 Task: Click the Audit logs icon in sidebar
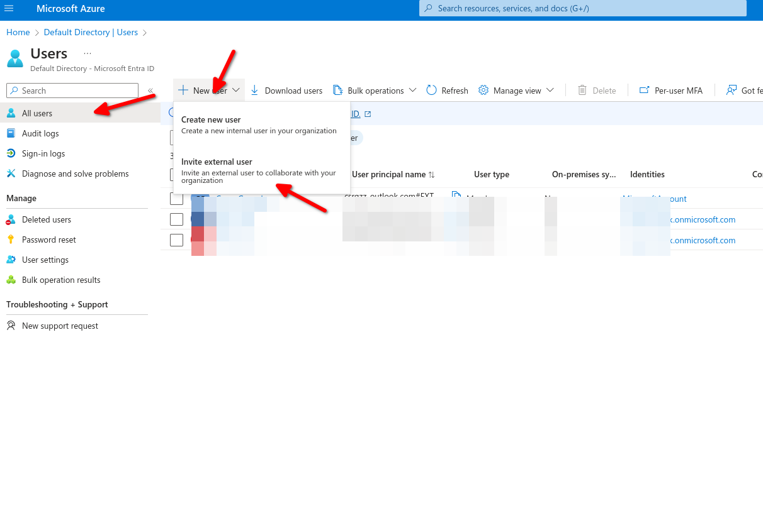(11, 133)
